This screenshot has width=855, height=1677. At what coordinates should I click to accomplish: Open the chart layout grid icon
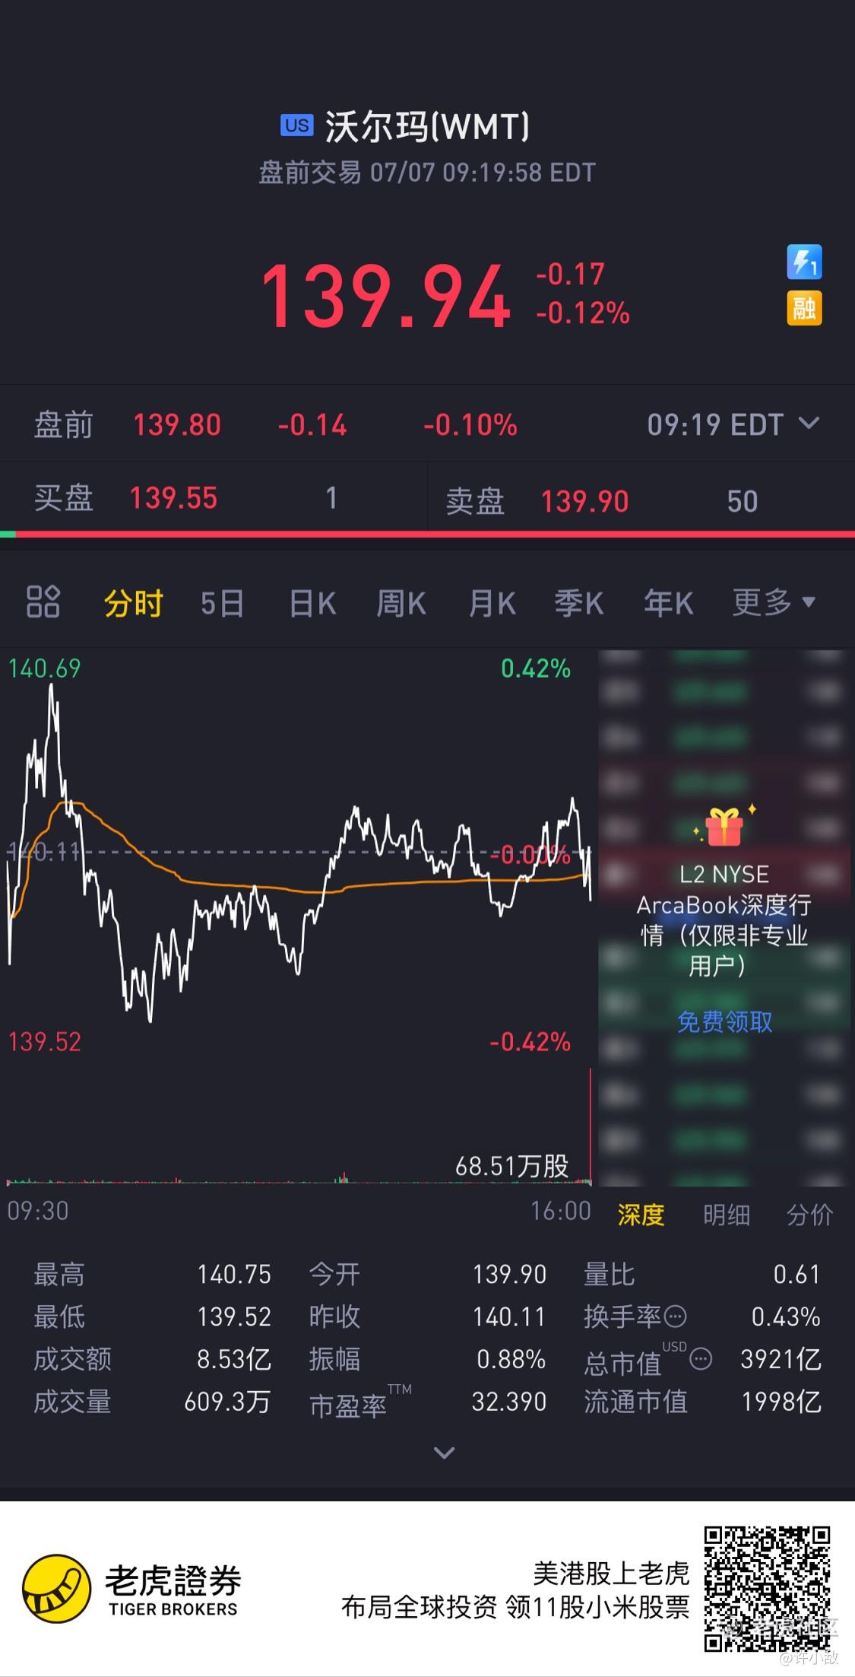tap(43, 602)
